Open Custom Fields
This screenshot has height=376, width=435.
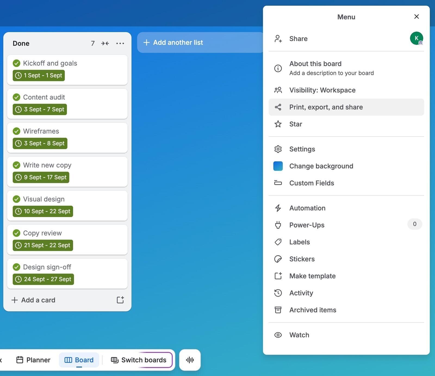click(x=346, y=183)
